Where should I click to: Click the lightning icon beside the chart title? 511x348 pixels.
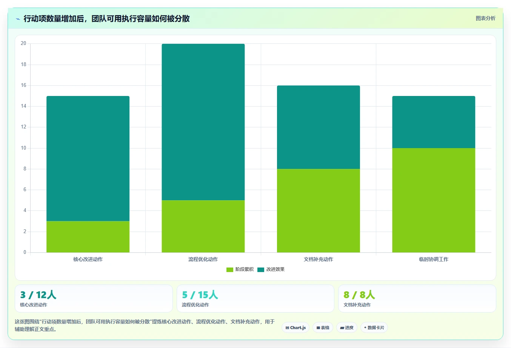point(18,19)
